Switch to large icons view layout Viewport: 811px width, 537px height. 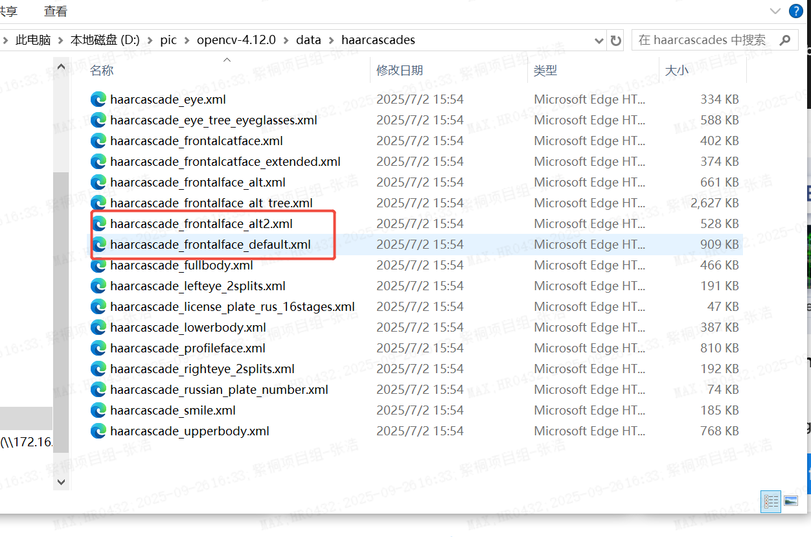point(790,501)
